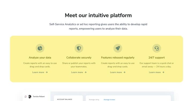Click the Tanislav Robert user name
The height and width of the screenshot is (101, 193).
[39, 96]
